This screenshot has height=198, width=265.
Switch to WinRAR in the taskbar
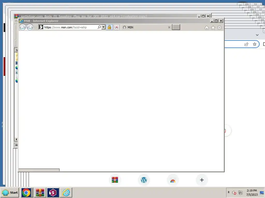[40, 192]
